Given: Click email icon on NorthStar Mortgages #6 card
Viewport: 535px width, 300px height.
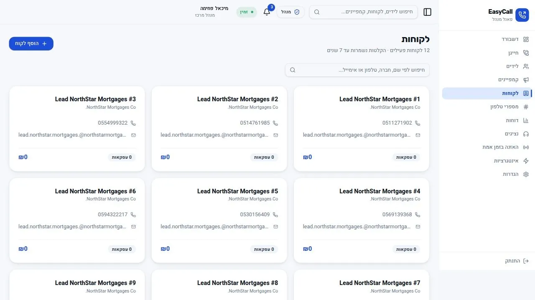Looking at the screenshot, I should point(133,227).
